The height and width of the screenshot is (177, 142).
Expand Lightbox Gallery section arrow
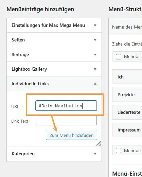point(95,69)
